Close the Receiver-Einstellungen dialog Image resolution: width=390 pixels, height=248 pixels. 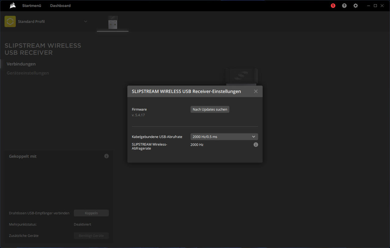pyautogui.click(x=256, y=91)
